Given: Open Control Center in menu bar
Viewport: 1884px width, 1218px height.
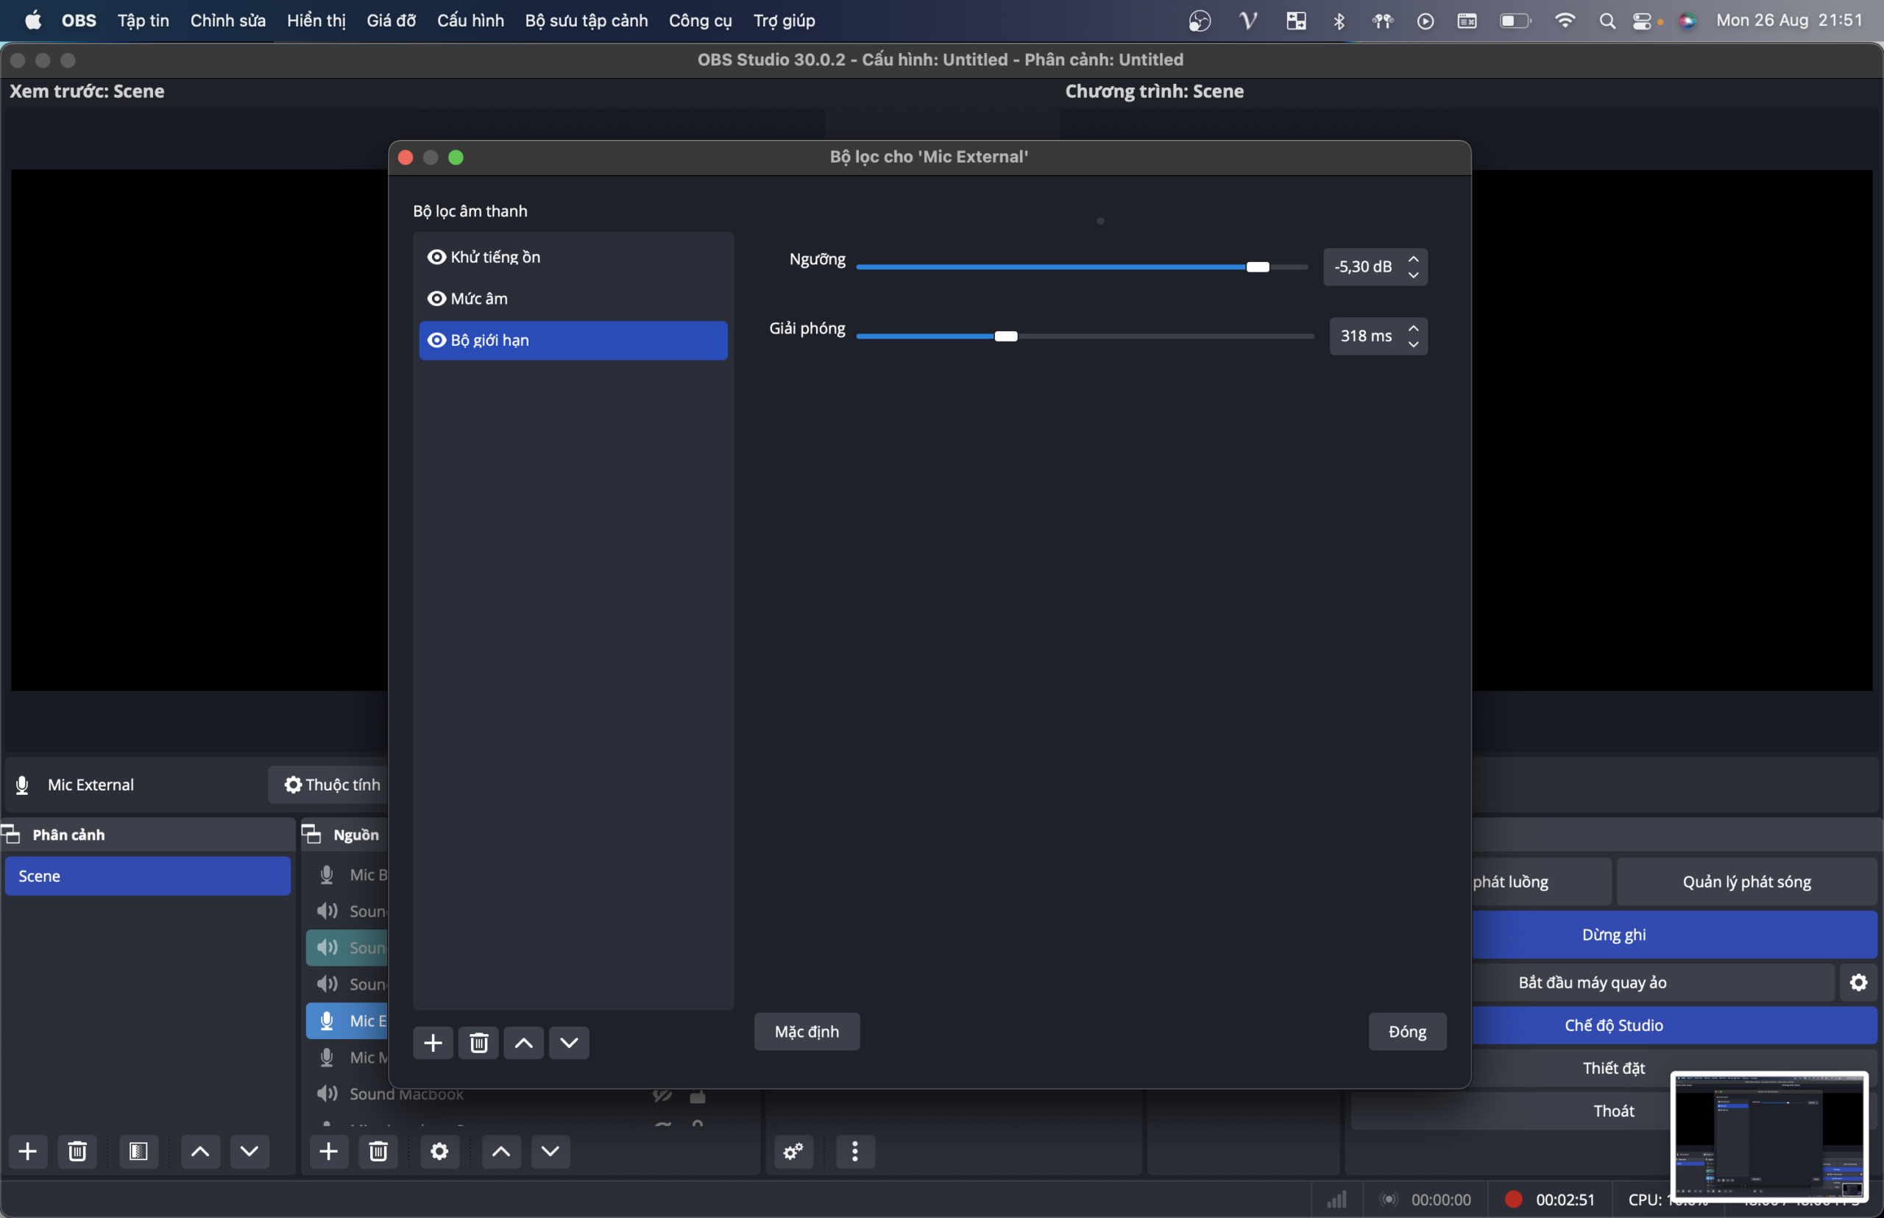Looking at the screenshot, I should [1642, 21].
